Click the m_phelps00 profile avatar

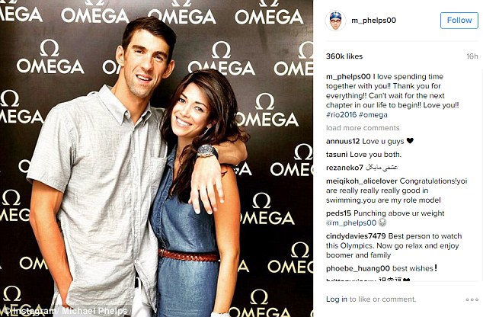tap(335, 21)
